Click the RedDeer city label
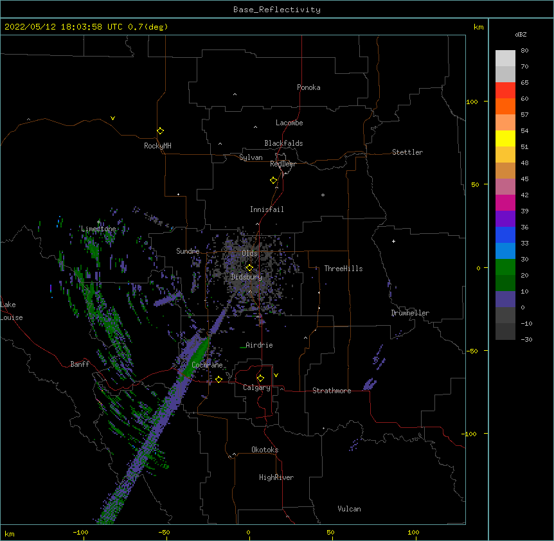Image resolution: width=554 pixels, height=541 pixels. (283, 164)
